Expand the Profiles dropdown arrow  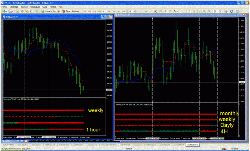point(12,11)
